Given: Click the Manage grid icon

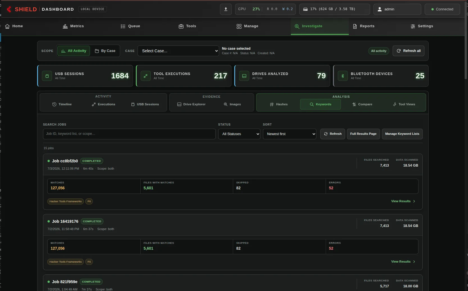Looking at the screenshot, I should coord(239,26).
